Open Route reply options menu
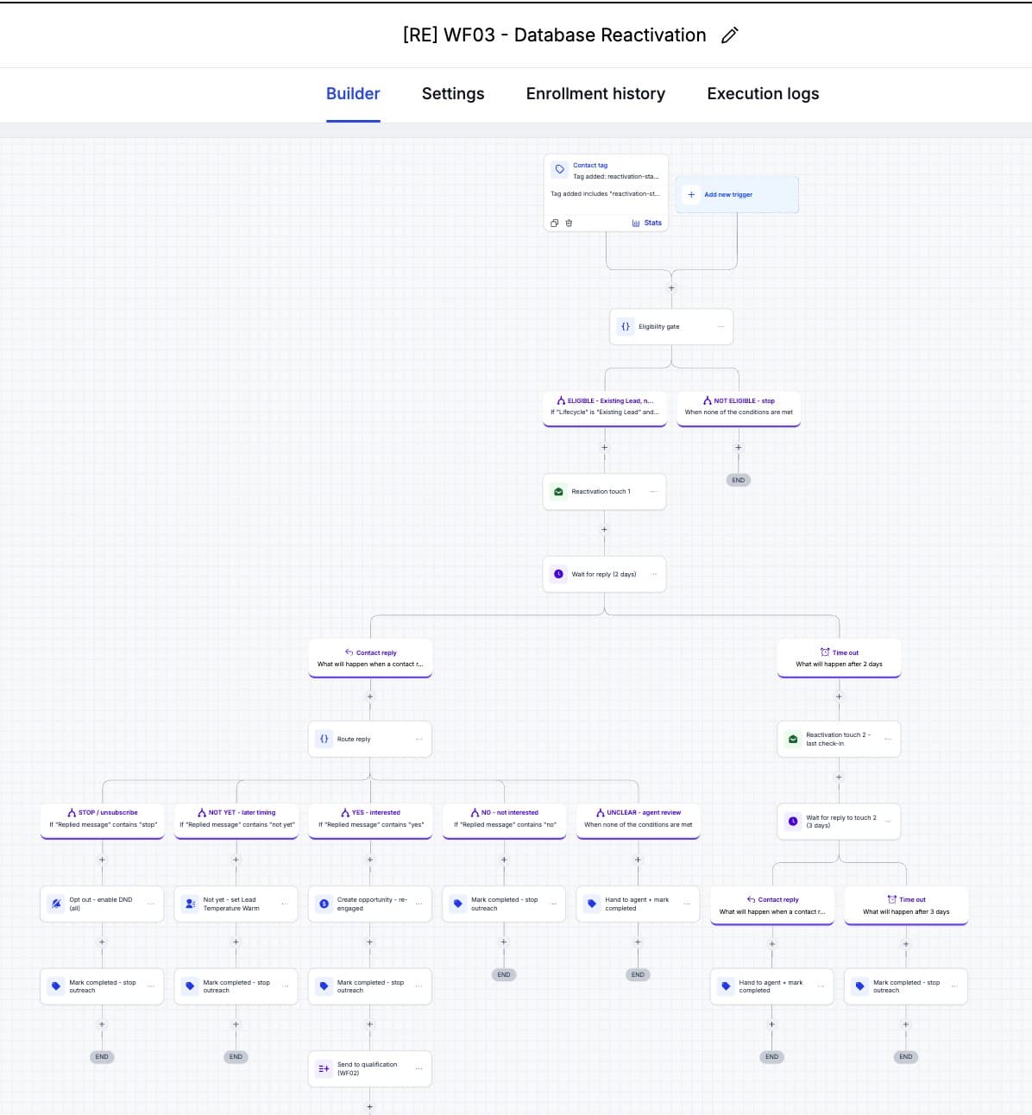The height and width of the screenshot is (1115, 1032). 418,739
